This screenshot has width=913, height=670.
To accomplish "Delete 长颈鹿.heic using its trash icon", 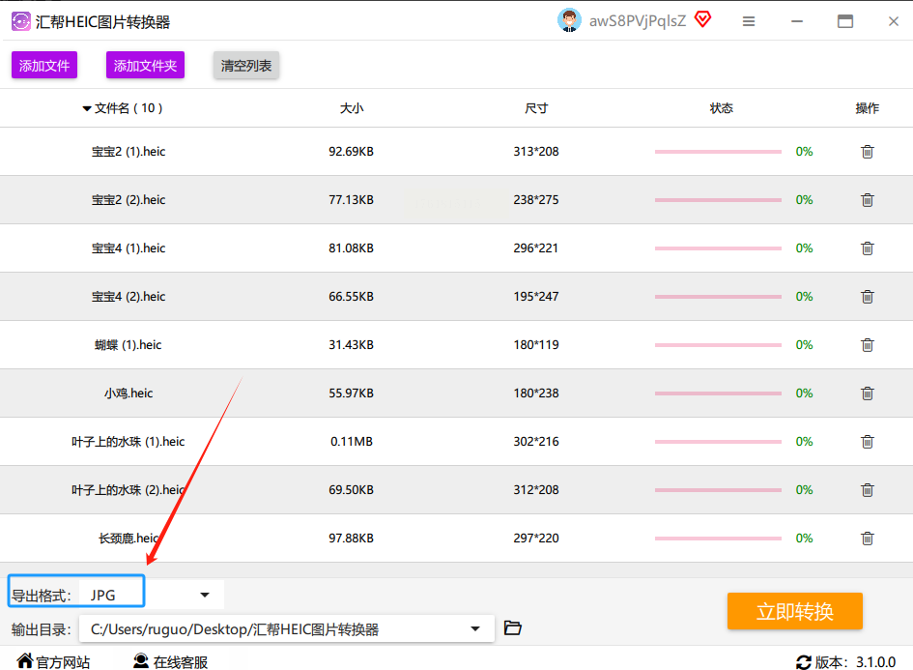I will click(867, 539).
